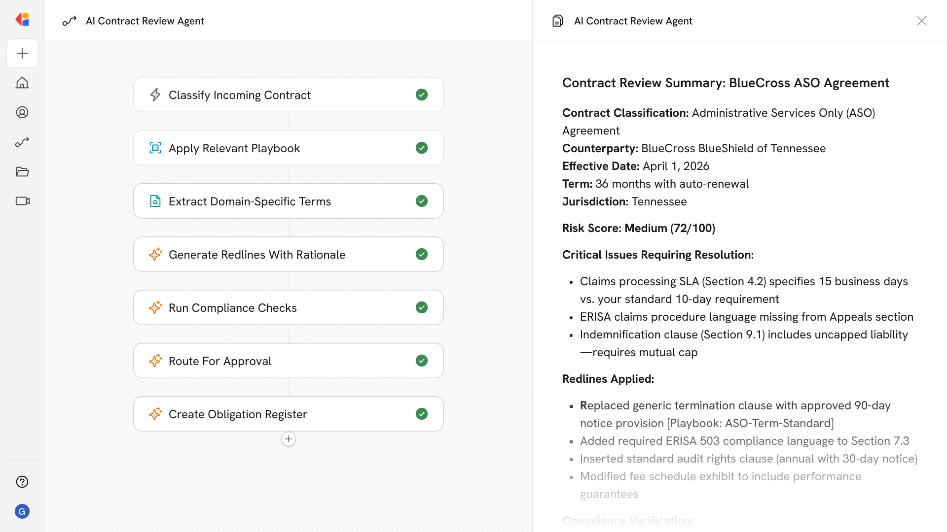The height and width of the screenshot is (532, 947).
Task: Open the video camera icon in sidebar
Action: pyautogui.click(x=22, y=201)
